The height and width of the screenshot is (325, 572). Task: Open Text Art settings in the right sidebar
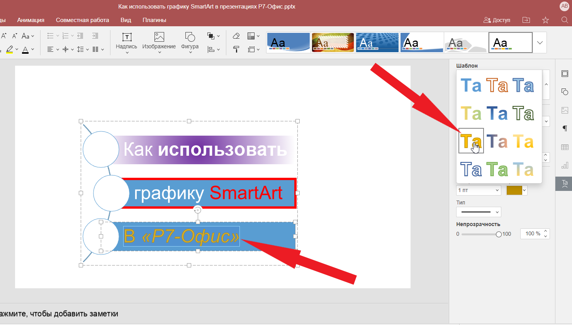tap(564, 184)
